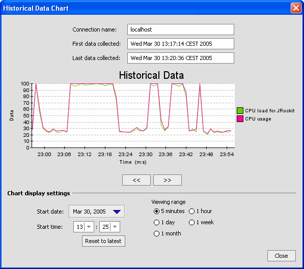Click the Historical Data chart plot area
The width and height of the screenshot is (304, 269).
point(133,115)
